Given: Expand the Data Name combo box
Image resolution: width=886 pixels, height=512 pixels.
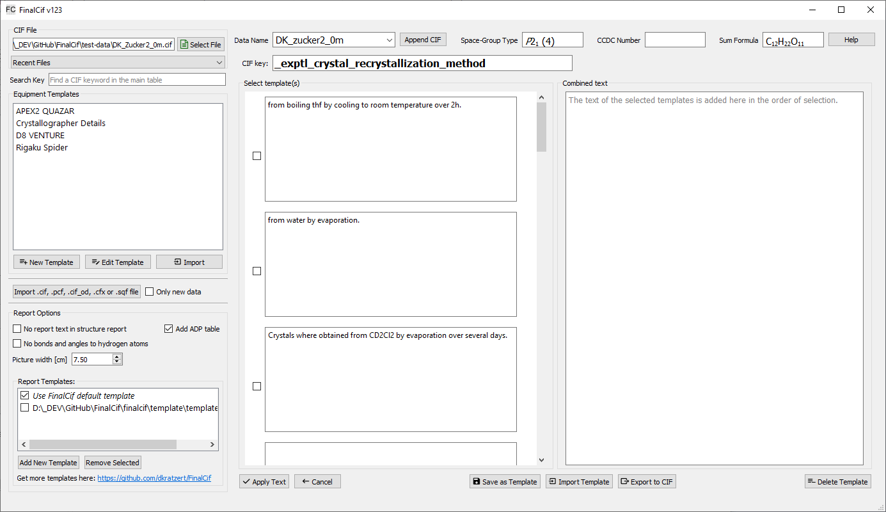Looking at the screenshot, I should pyautogui.click(x=390, y=40).
